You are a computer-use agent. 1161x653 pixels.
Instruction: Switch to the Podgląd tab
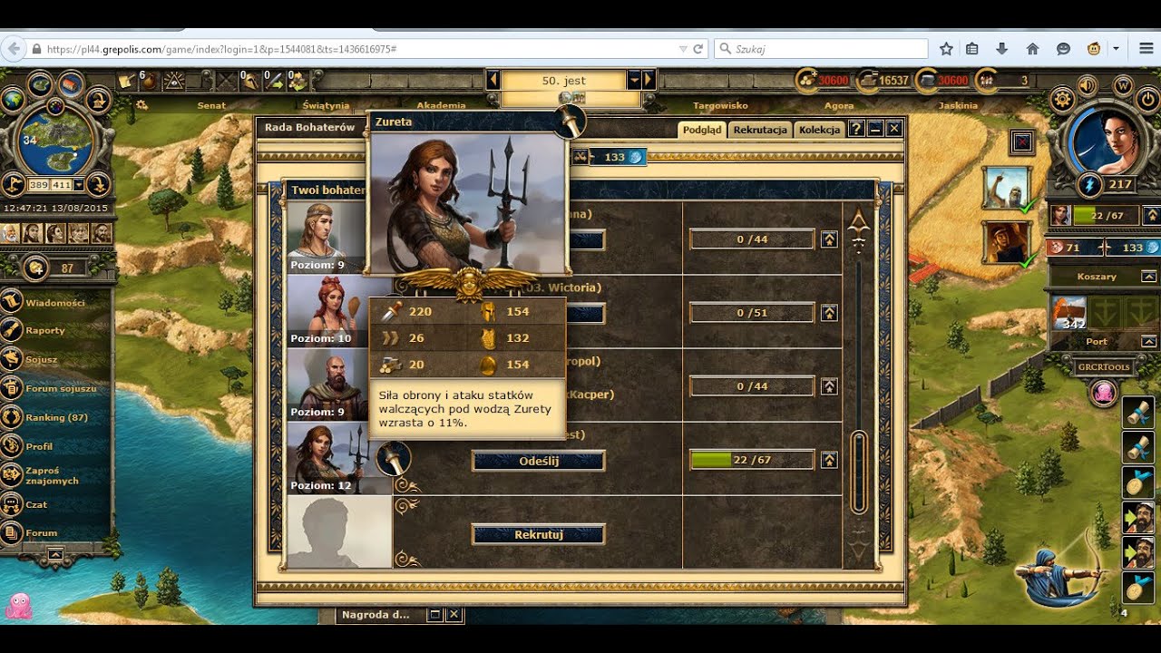702,130
